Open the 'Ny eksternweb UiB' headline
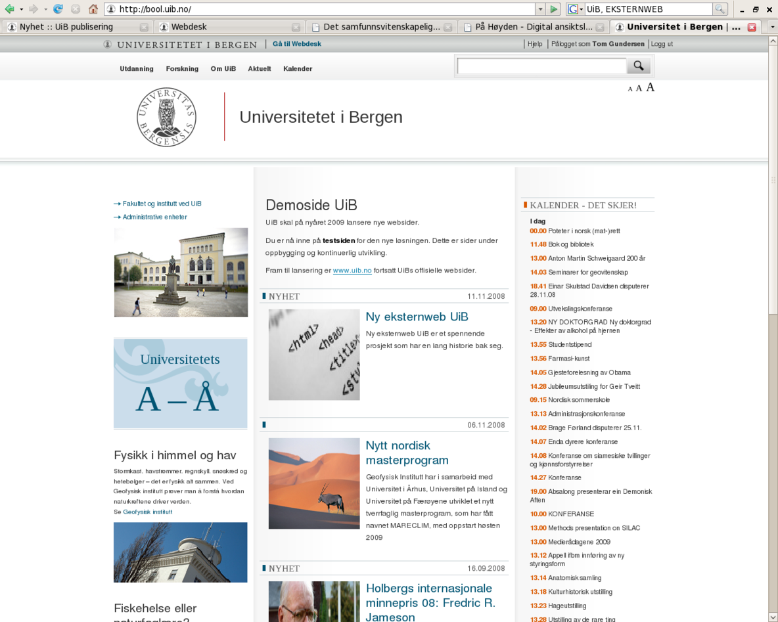Image resolution: width=778 pixels, height=622 pixels. click(x=417, y=317)
